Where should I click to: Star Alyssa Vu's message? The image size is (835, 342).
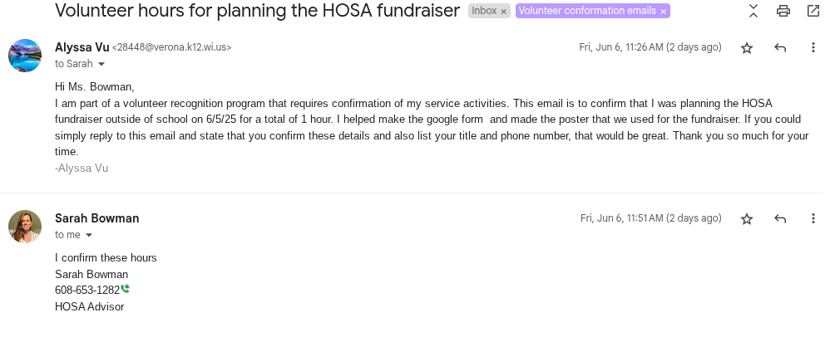[747, 48]
